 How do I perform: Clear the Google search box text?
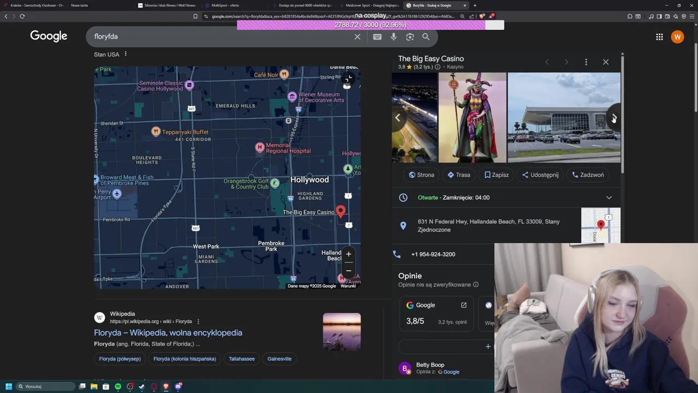tap(357, 37)
